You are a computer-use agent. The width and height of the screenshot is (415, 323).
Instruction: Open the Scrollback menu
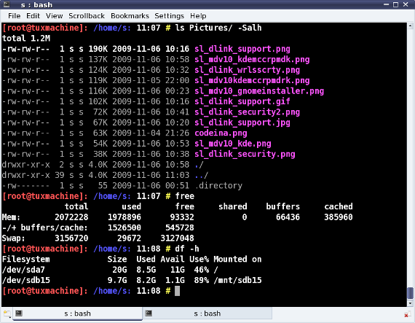(x=87, y=16)
